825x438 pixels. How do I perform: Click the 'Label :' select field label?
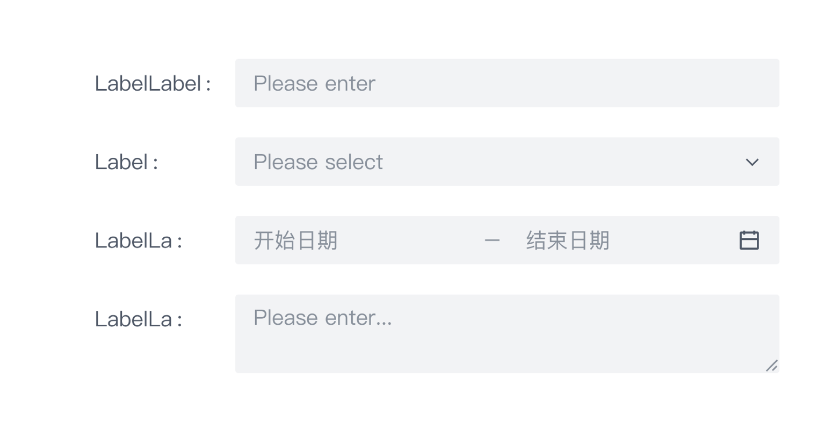[126, 162]
